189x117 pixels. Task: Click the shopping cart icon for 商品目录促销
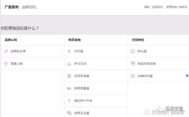click(133, 63)
